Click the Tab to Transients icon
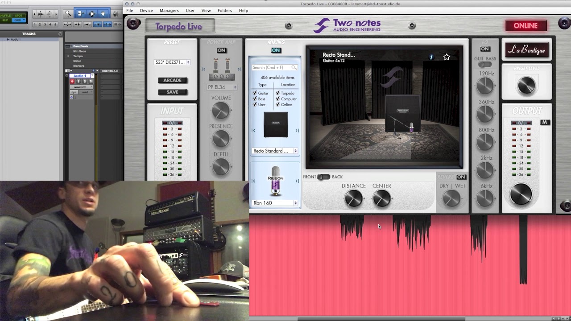The height and width of the screenshot is (321, 571). tap(77, 24)
